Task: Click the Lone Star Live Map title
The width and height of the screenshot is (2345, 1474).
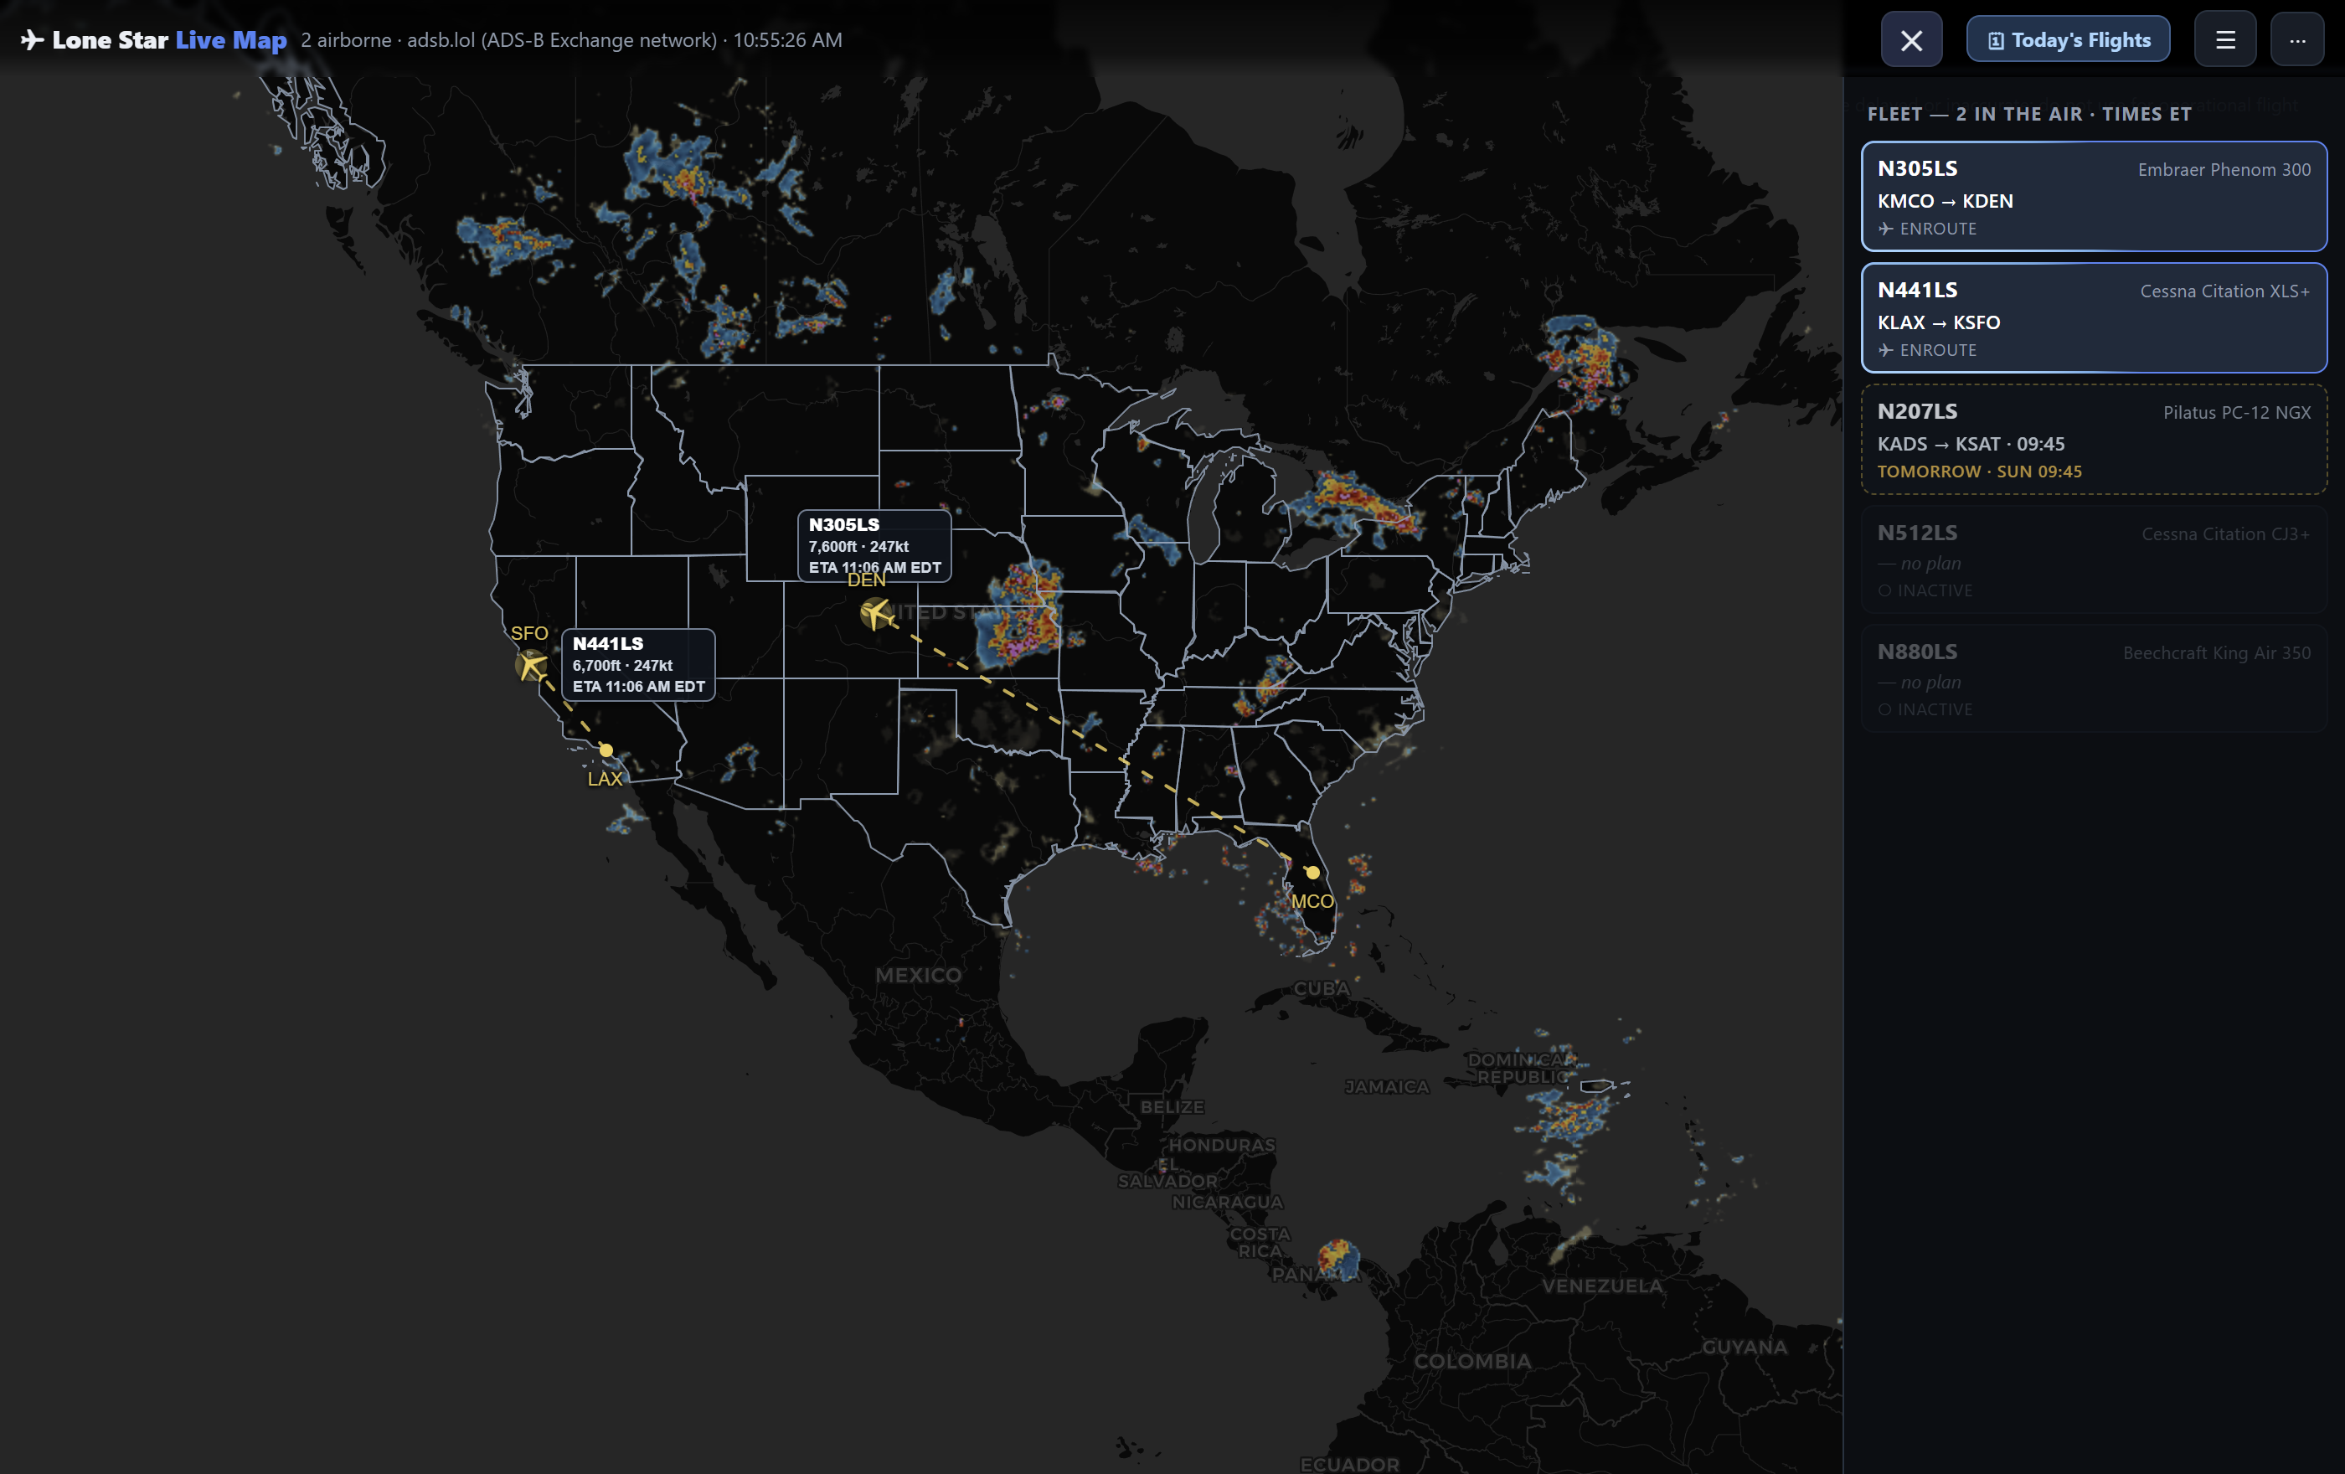Action: click(169, 40)
